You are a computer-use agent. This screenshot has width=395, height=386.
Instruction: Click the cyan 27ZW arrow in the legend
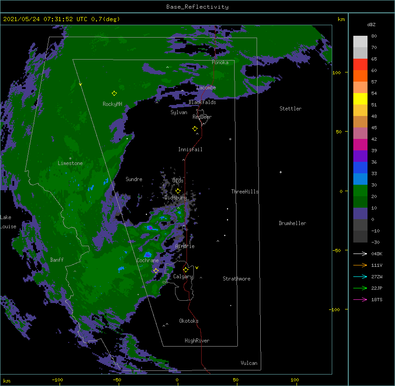[360, 276]
